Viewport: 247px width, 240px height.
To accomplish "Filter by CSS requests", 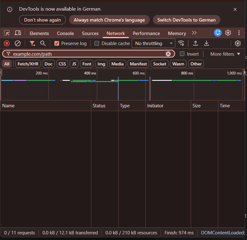I will [x=62, y=64].
